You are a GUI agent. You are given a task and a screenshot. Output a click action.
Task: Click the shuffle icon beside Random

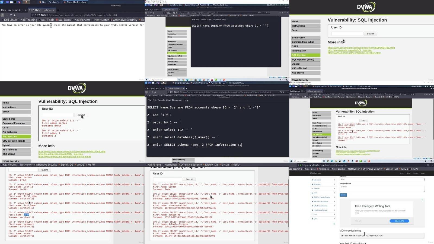pos(312,188)
